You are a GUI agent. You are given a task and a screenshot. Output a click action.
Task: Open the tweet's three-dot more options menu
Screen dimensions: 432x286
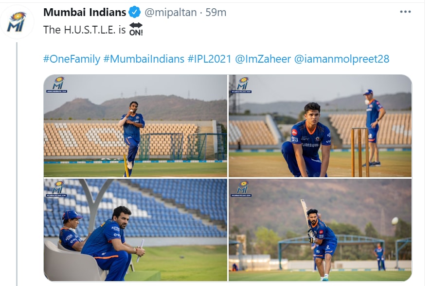pyautogui.click(x=405, y=12)
